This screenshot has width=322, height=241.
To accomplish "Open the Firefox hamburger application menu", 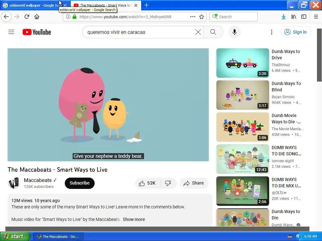I will point(316,17).
